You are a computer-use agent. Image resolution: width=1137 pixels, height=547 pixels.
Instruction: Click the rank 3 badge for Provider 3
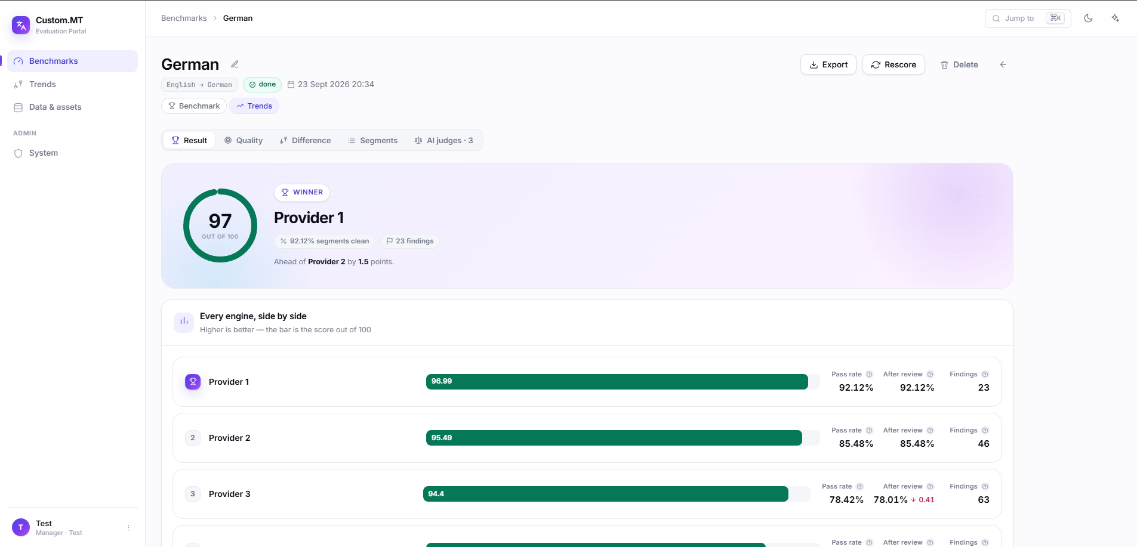point(193,494)
